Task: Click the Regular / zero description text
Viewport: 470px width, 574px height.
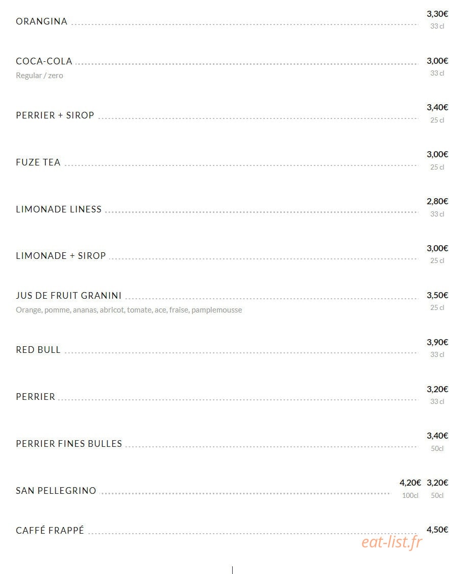Action: click(x=39, y=76)
